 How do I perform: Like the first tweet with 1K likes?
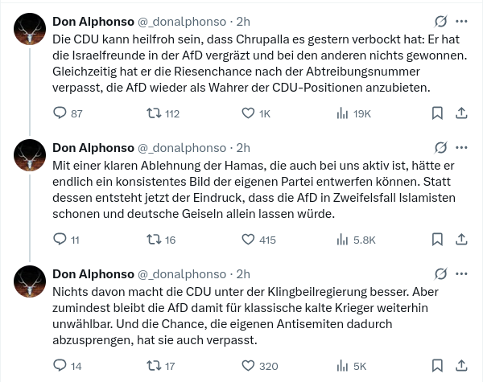[x=249, y=113]
